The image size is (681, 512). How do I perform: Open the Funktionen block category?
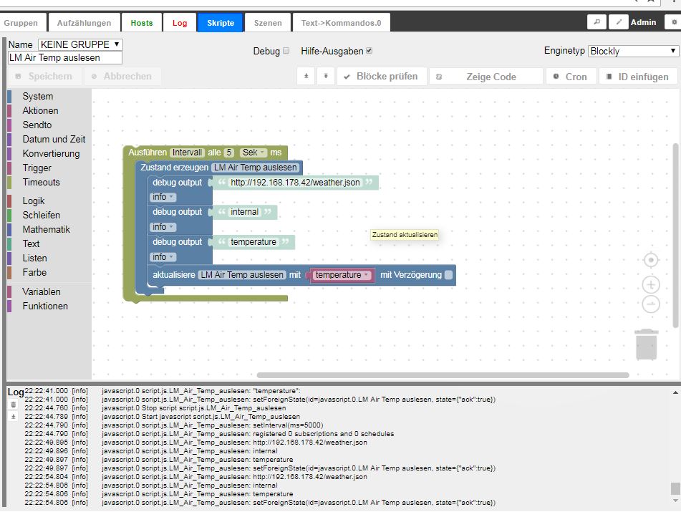tap(45, 306)
